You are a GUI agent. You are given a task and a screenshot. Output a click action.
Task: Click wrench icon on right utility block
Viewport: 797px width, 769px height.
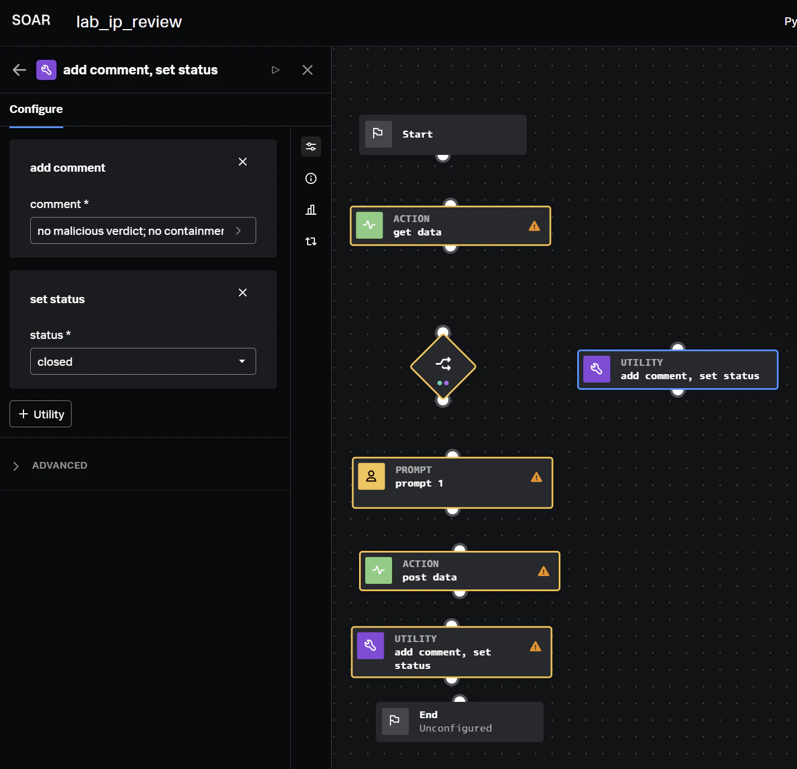point(597,369)
